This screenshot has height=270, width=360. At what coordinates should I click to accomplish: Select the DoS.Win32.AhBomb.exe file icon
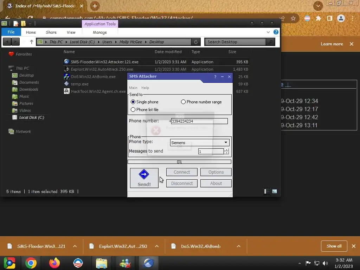pos(66,76)
